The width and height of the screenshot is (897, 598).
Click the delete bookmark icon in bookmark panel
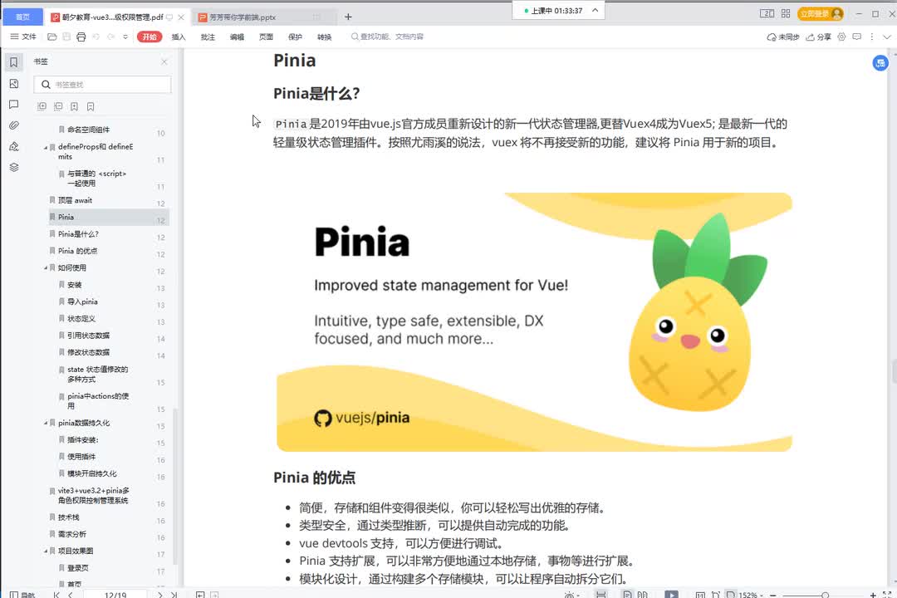[91, 106]
